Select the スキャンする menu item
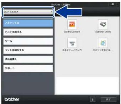The height and width of the screenshot is (104, 121). [x=28, y=23]
